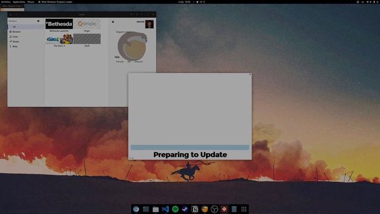Click the update progress bar
This screenshot has height=214, width=380.
coord(190,147)
